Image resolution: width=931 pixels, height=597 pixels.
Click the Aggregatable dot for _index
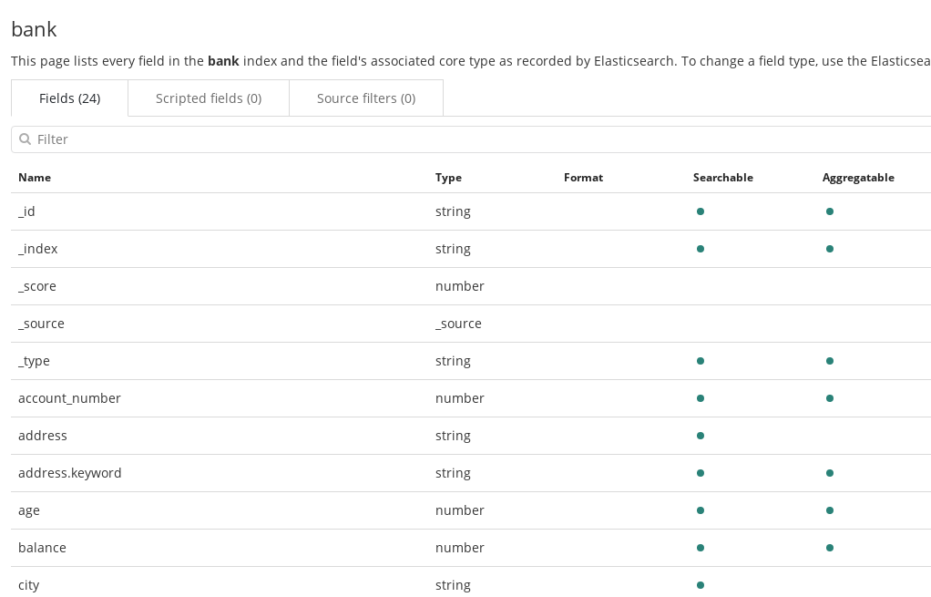tap(830, 249)
